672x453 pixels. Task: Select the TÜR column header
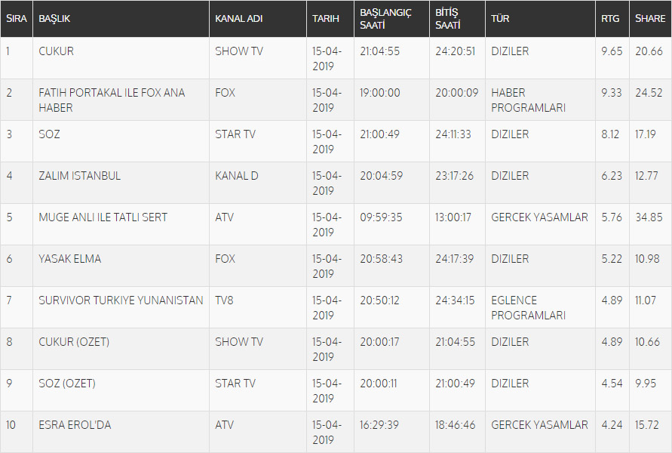[x=499, y=19]
